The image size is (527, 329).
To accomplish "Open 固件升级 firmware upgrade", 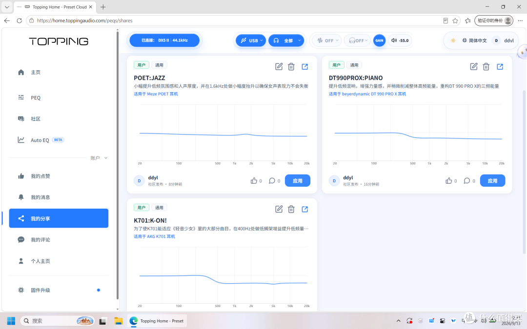I will 59,290.
